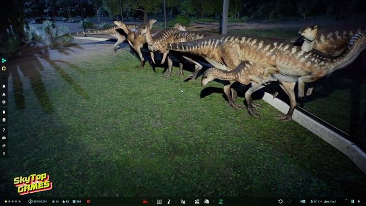Click the green nature tool icon
The height and width of the screenshot is (206, 366).
pos(221,201)
